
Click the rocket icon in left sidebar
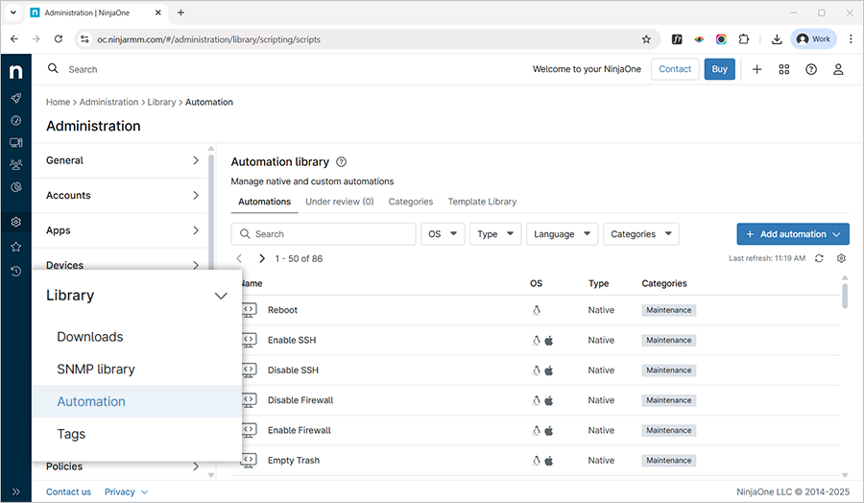[x=15, y=98]
